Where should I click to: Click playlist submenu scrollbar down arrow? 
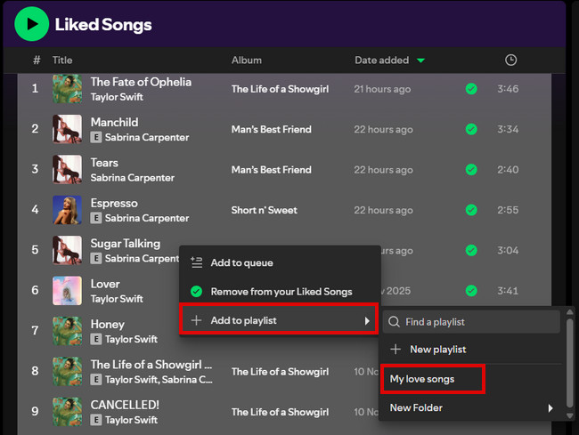[x=570, y=415]
